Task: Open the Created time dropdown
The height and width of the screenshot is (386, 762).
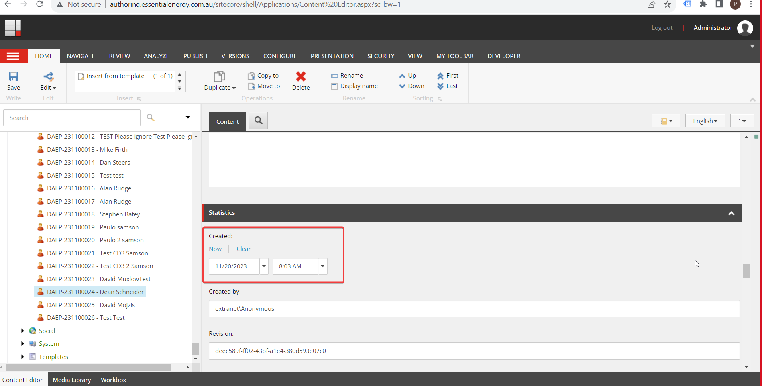Action: point(322,266)
